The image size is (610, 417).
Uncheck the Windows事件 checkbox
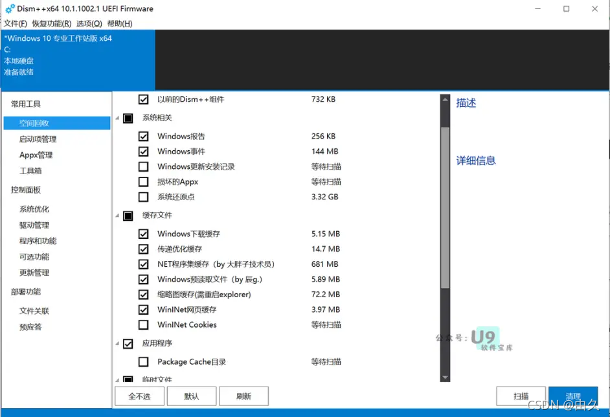[x=144, y=152]
